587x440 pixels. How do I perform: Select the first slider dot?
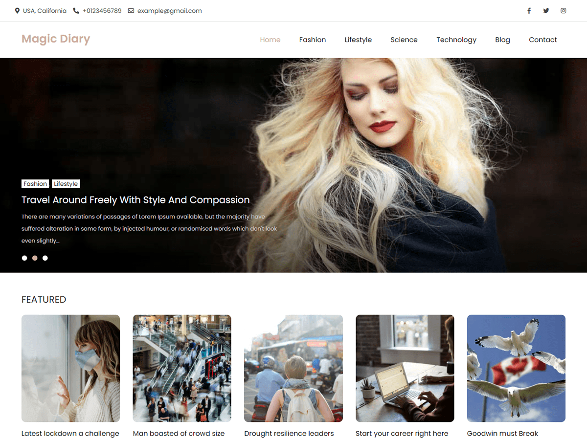click(x=24, y=258)
